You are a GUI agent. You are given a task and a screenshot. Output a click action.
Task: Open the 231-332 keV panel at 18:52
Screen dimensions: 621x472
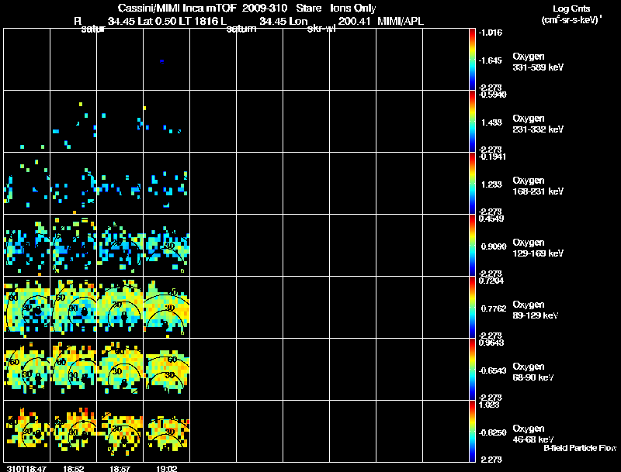click(x=73, y=121)
